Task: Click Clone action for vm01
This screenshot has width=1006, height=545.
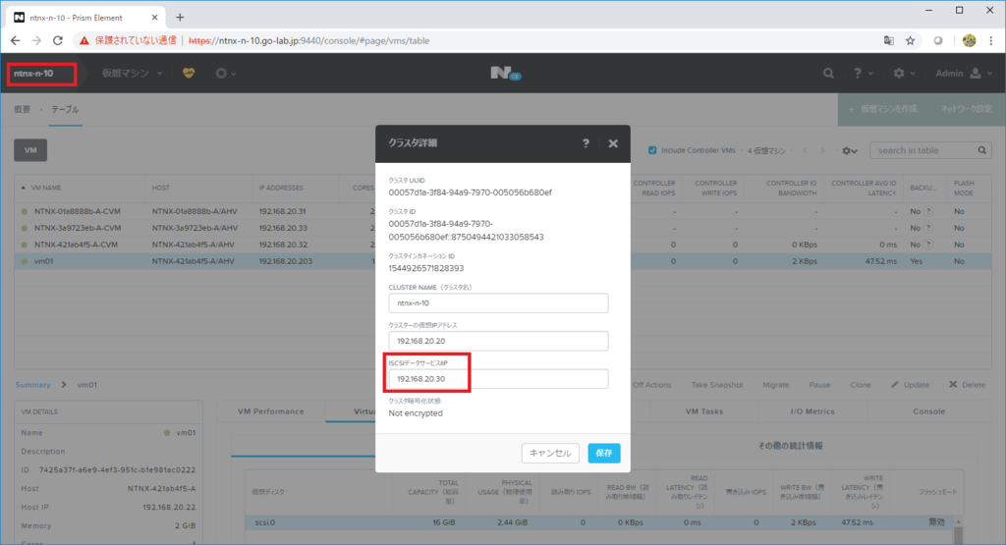Action: pyautogui.click(x=861, y=385)
